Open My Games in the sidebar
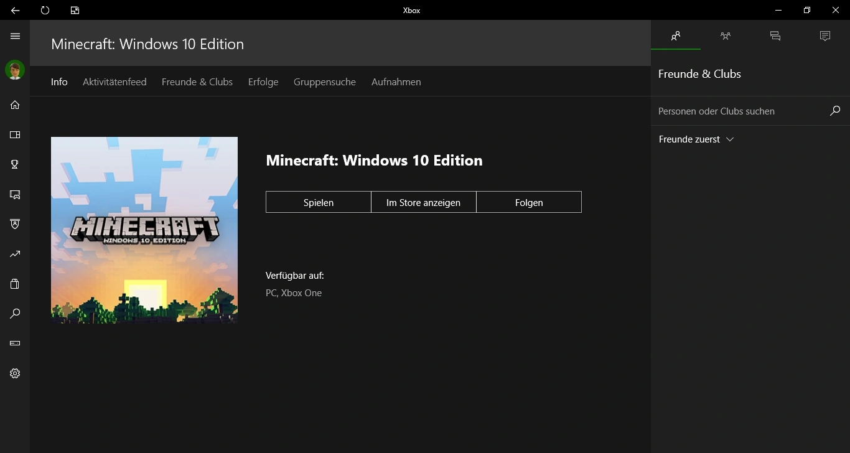The width and height of the screenshot is (850, 453). [x=15, y=134]
